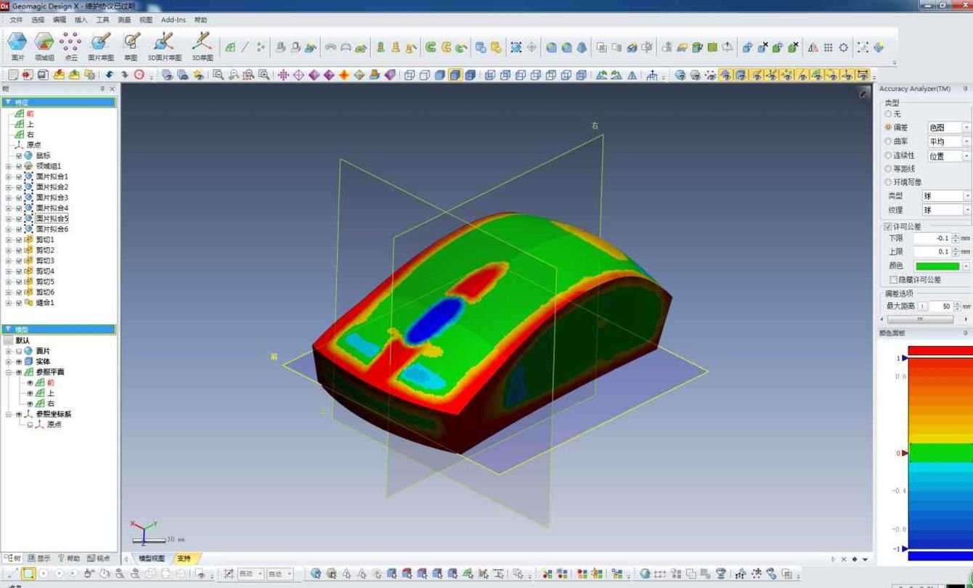Open the Add-Ins menu

tap(174, 20)
